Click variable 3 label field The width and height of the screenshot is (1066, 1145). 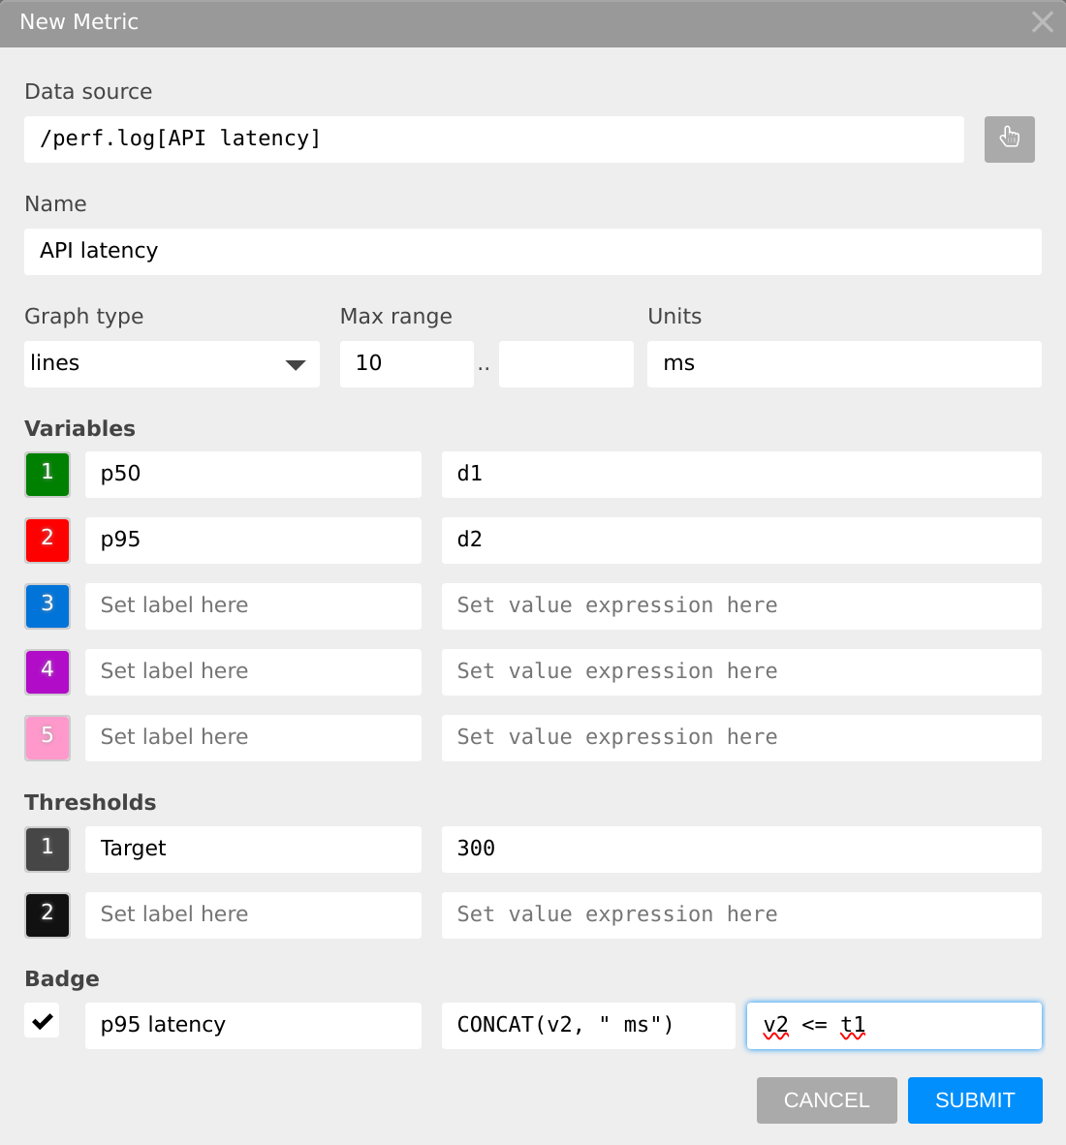(x=253, y=606)
